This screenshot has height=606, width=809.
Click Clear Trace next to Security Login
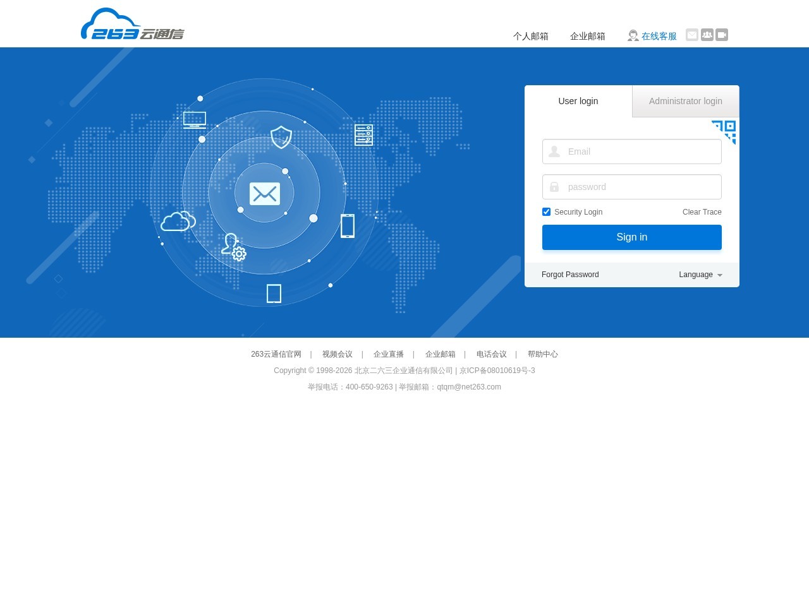(x=702, y=211)
